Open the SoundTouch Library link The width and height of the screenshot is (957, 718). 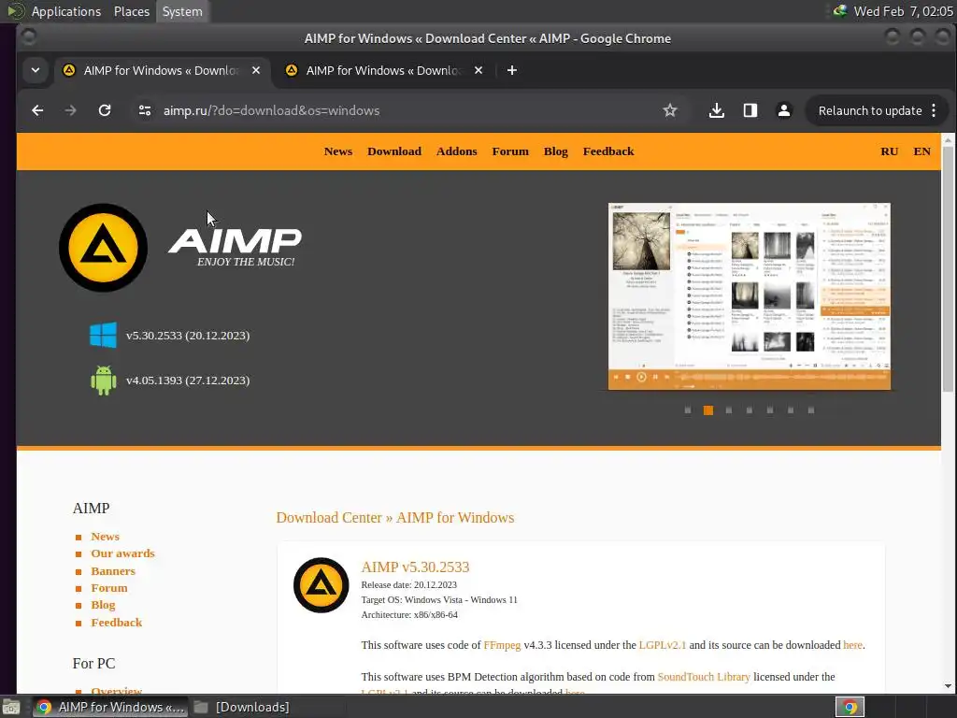(704, 677)
